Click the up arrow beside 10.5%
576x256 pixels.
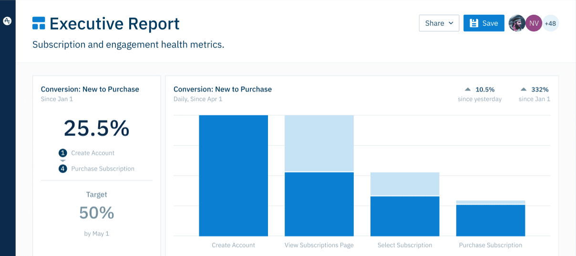[468, 89]
